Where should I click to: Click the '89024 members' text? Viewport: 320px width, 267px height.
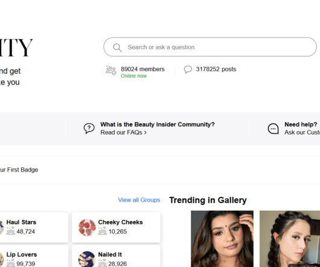pos(142,69)
